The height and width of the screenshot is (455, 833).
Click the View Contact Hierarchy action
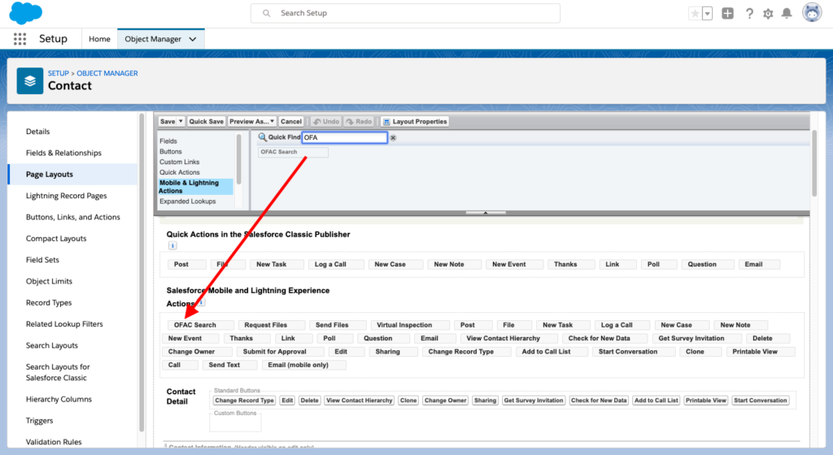(509, 338)
